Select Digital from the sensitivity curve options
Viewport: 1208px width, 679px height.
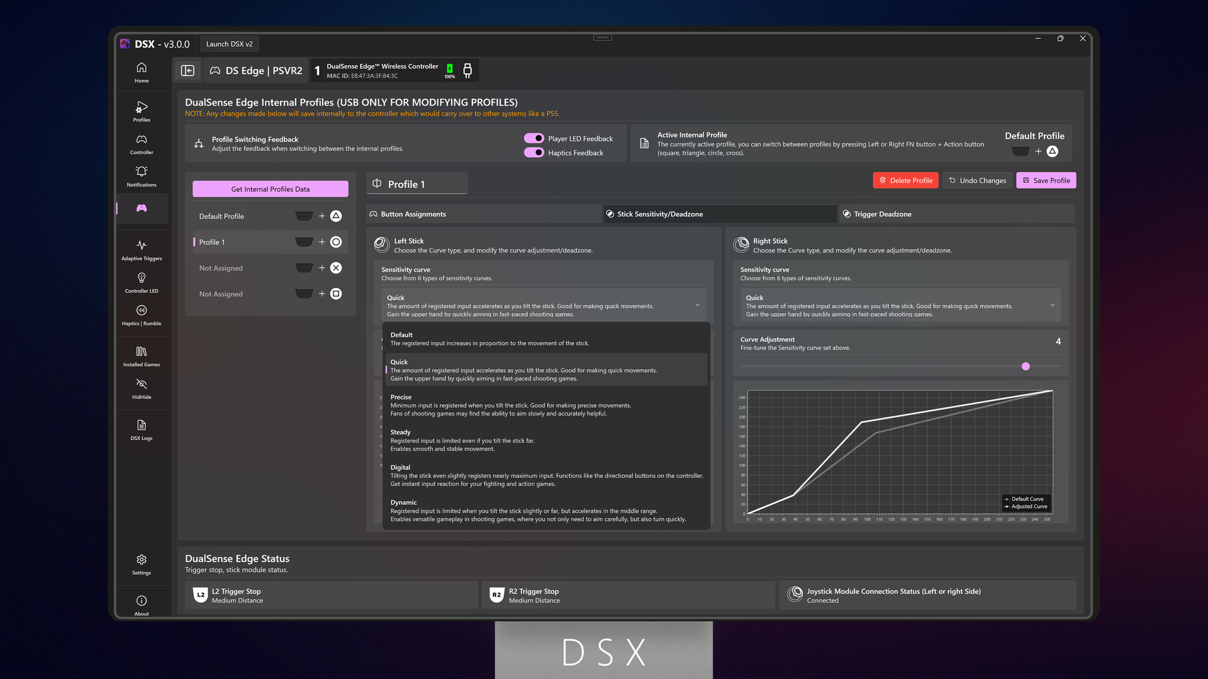(545, 475)
